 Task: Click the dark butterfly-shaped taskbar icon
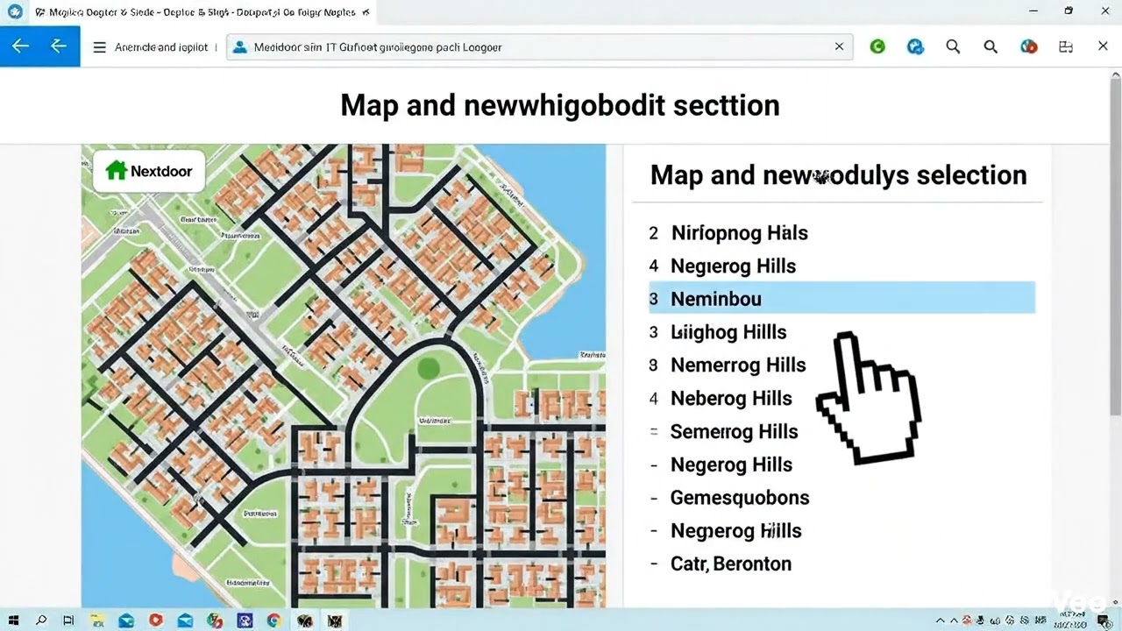(x=304, y=620)
